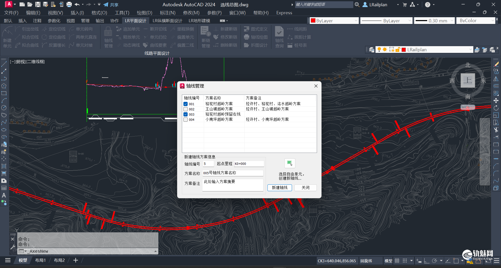Click the Undo arrow icon

click(x=77, y=4)
